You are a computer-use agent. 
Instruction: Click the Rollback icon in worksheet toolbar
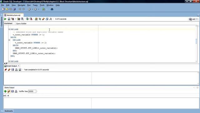(x=31, y=19)
